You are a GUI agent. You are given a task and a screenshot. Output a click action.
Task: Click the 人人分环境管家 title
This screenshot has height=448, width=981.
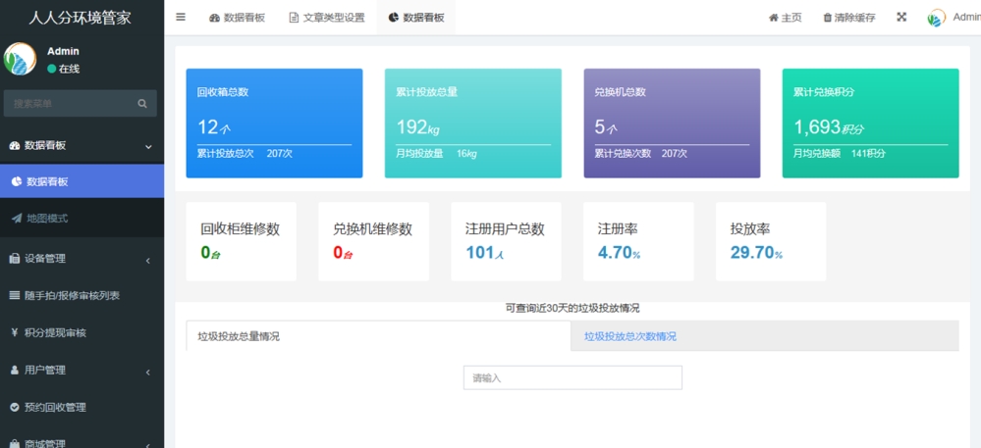coord(81,18)
